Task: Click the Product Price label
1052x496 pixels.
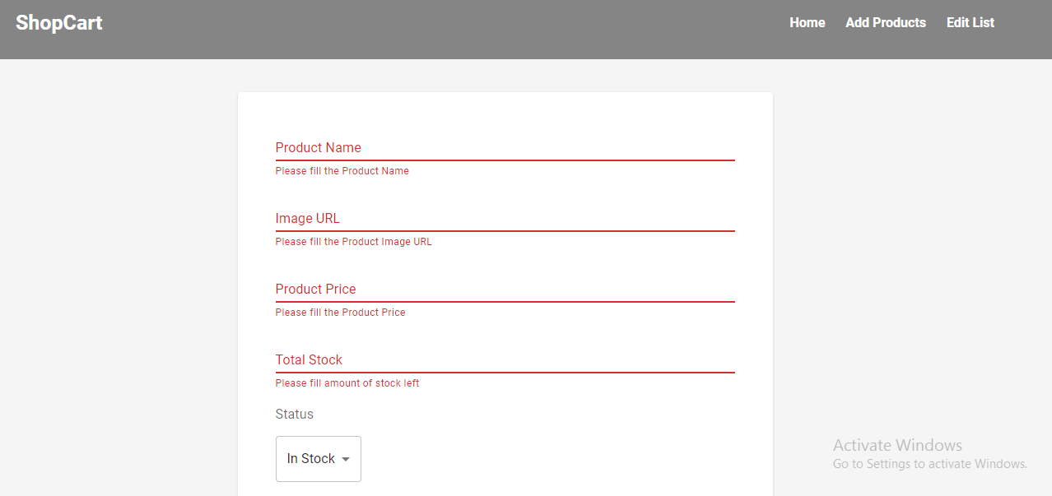Action: tap(315, 289)
